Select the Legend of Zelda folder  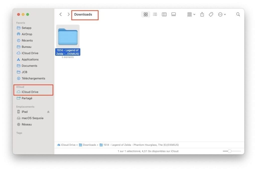tap(68, 36)
